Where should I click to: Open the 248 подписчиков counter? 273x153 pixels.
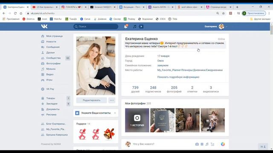click(x=153, y=89)
